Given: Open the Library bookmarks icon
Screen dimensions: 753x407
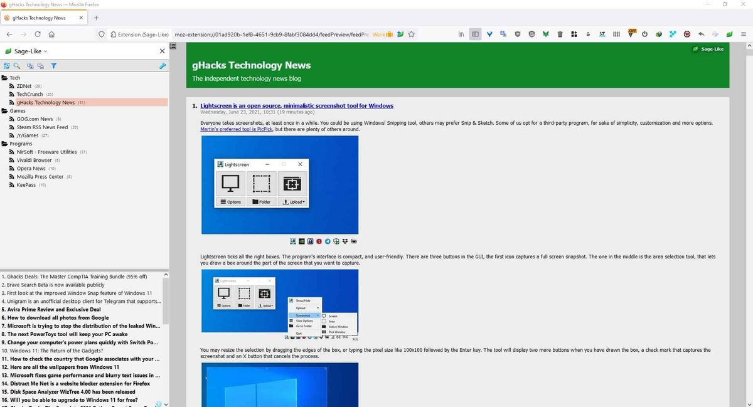Looking at the screenshot, I should [x=461, y=34].
